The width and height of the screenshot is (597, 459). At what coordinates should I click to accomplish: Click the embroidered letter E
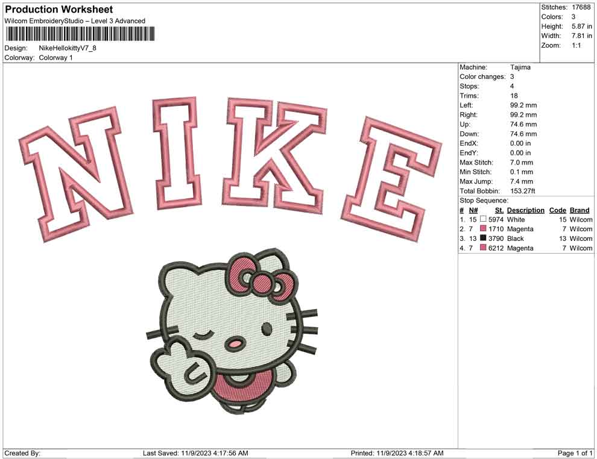tap(392, 179)
